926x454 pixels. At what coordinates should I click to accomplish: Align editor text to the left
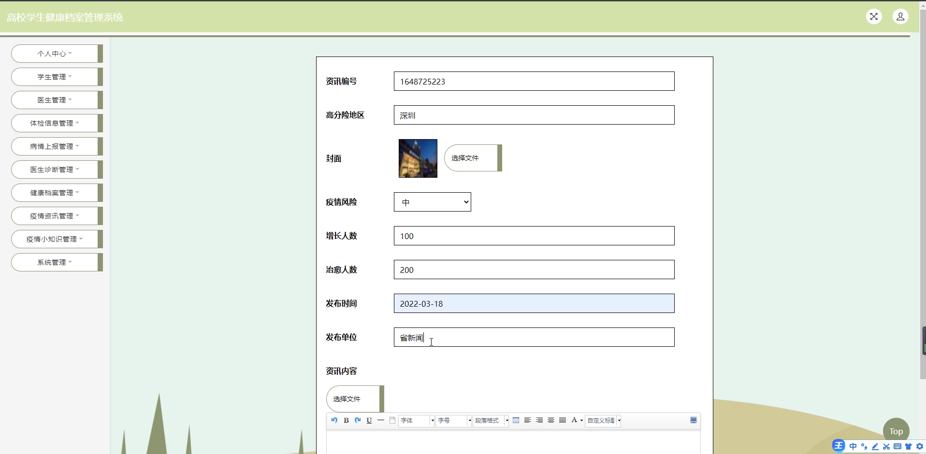[528, 420]
